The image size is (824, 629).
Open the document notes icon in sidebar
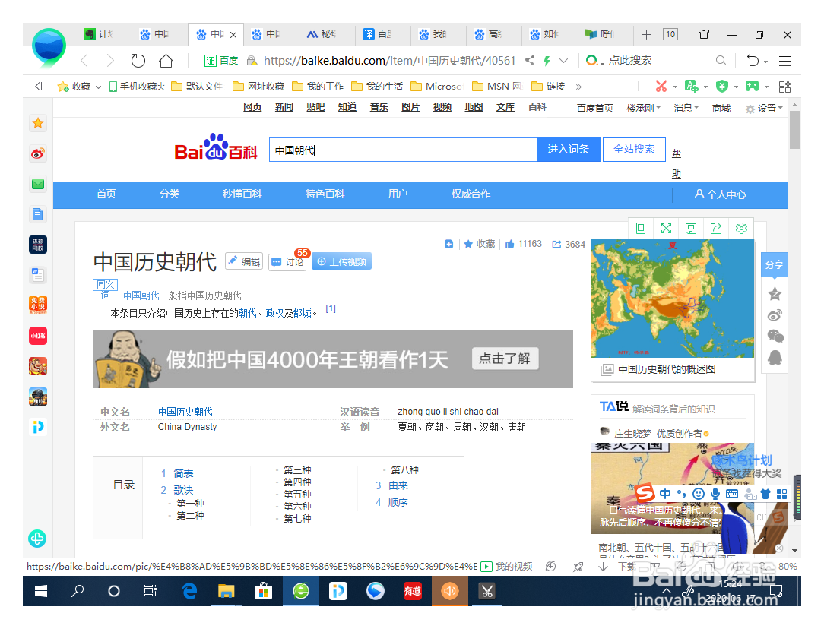pos(38,214)
